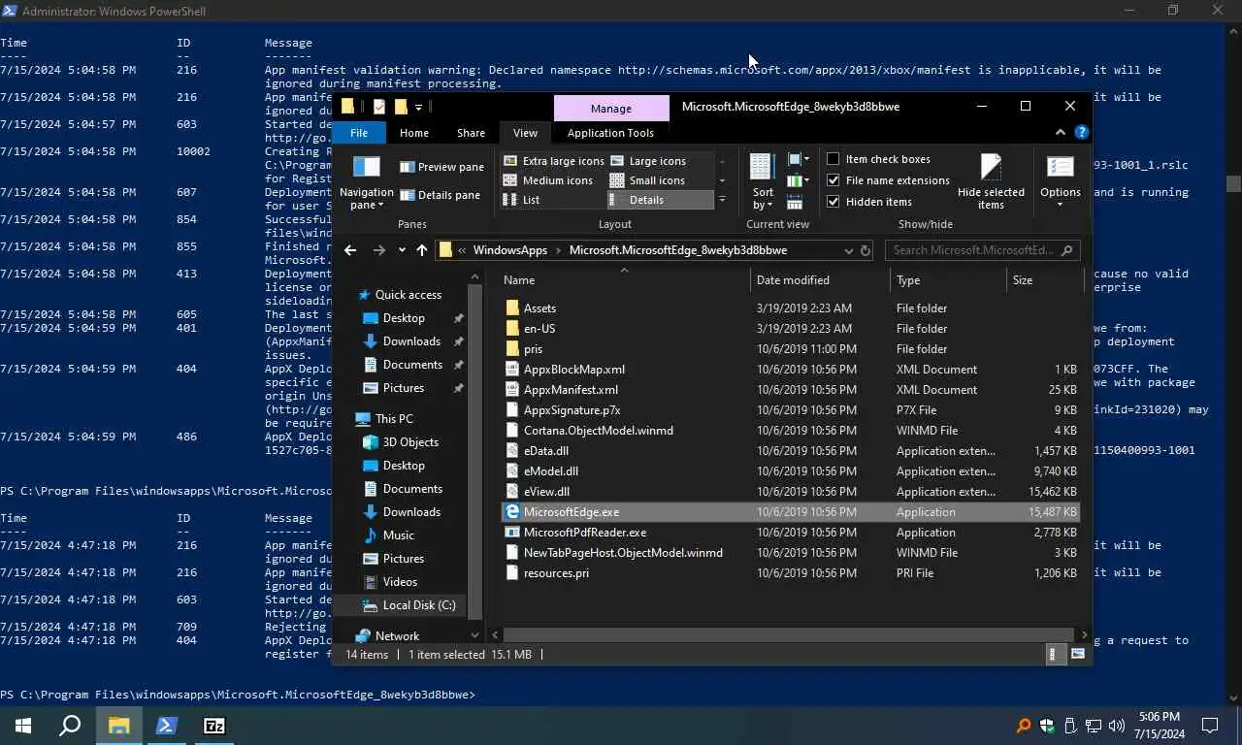Select the en-US folder
Viewport: 1242px width, 745px height.
click(x=790, y=329)
